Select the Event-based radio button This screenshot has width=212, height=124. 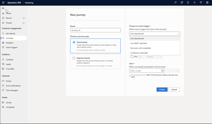pos(74,42)
